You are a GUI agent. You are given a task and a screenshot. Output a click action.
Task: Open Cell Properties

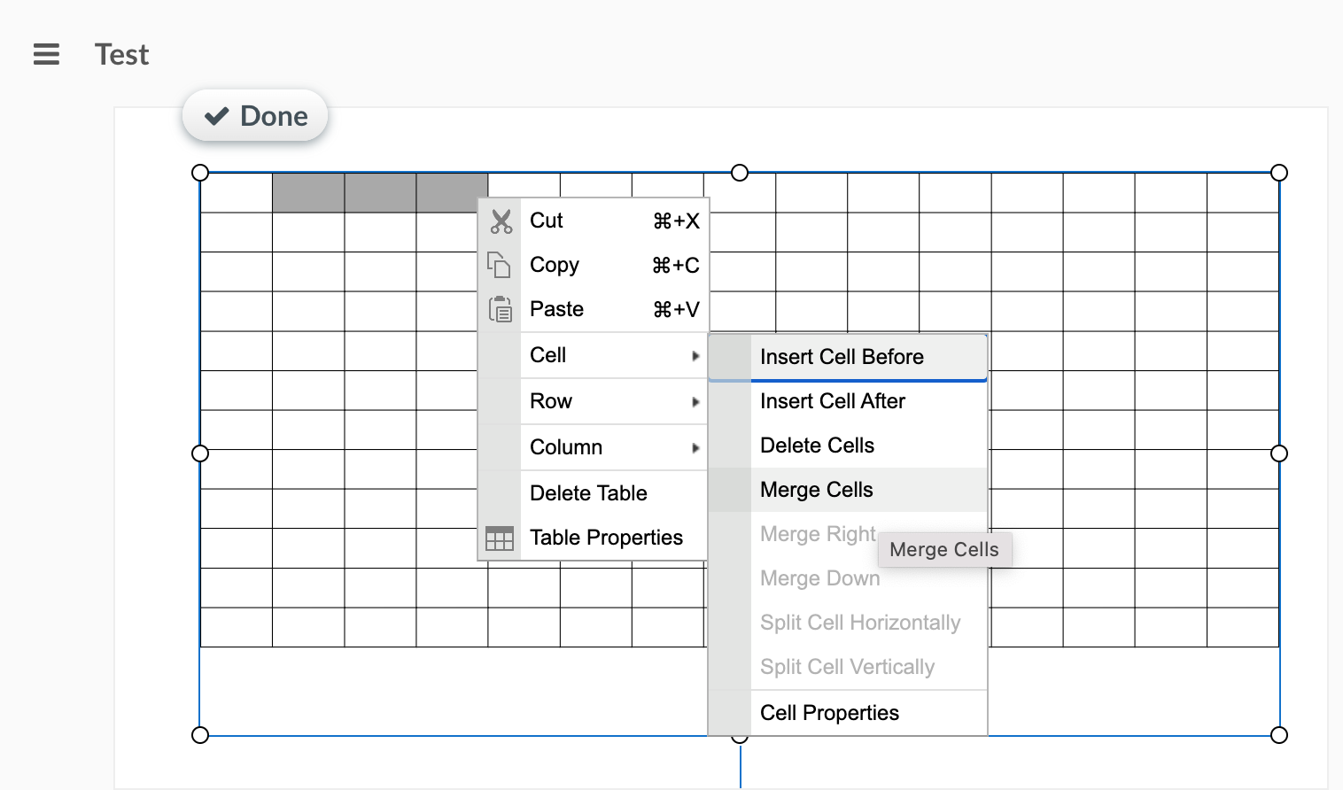point(848,713)
